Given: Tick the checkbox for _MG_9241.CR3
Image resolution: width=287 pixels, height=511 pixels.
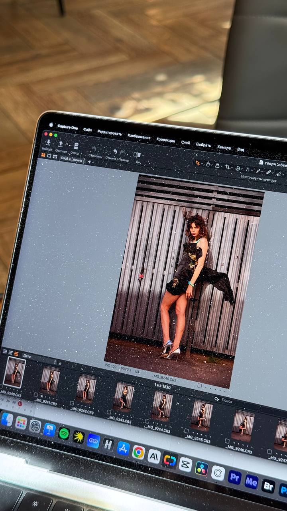Looking at the screenshot, I should 36,394.
